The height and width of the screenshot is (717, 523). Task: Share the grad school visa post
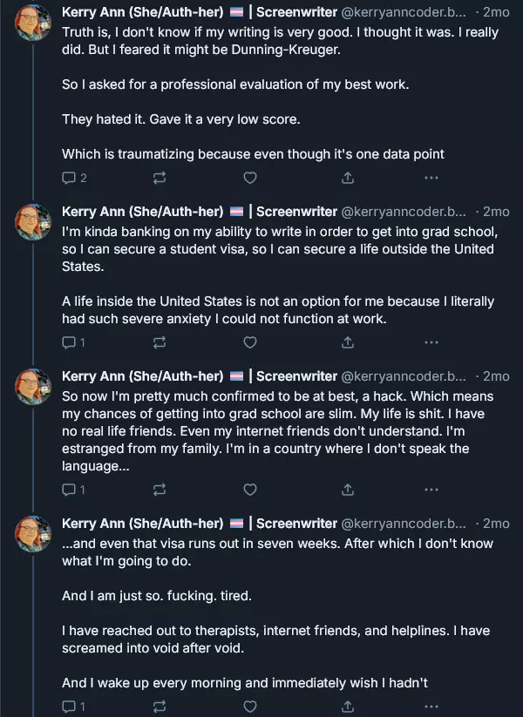click(347, 342)
